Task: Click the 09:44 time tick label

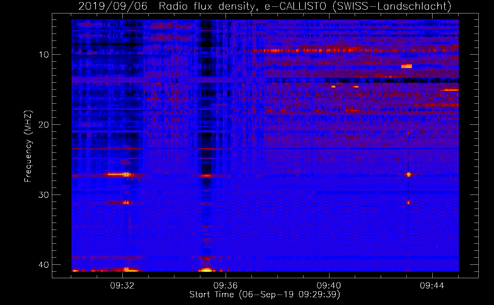Action: tap(432, 286)
